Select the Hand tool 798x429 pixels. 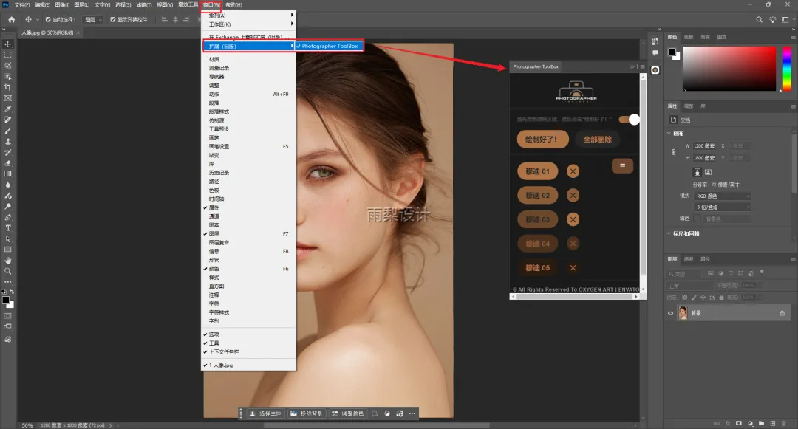tap(8, 260)
